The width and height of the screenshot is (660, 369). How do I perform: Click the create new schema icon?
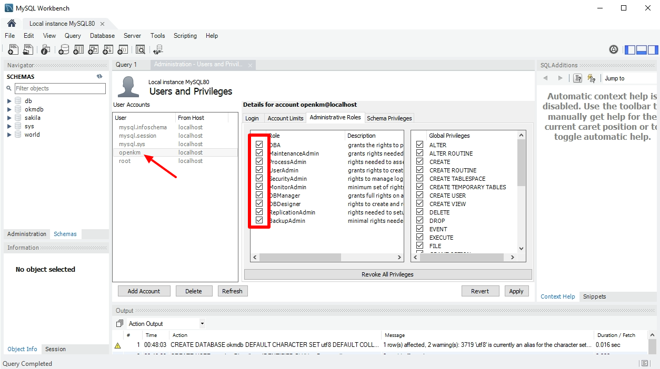(64, 50)
